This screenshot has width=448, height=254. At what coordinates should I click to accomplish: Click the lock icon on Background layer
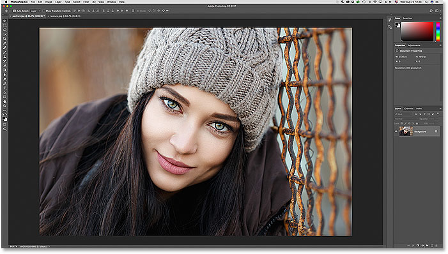pyautogui.click(x=436, y=131)
